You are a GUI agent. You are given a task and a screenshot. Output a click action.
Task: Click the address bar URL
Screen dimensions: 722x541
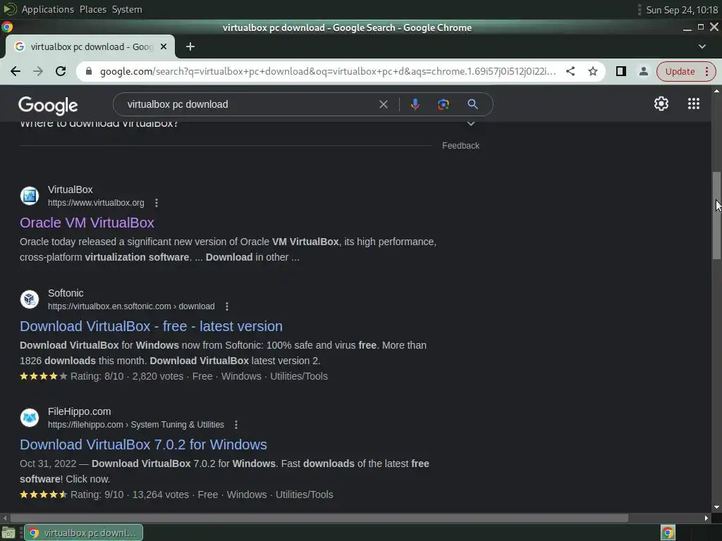click(x=327, y=71)
